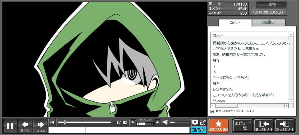This screenshot has height=135, width=299.
Task: Hide comments overlay using the X icon
Action: tap(195, 122)
